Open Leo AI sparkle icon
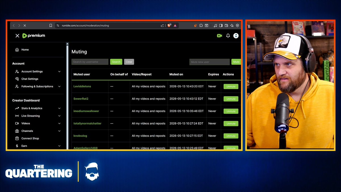 pos(232,26)
